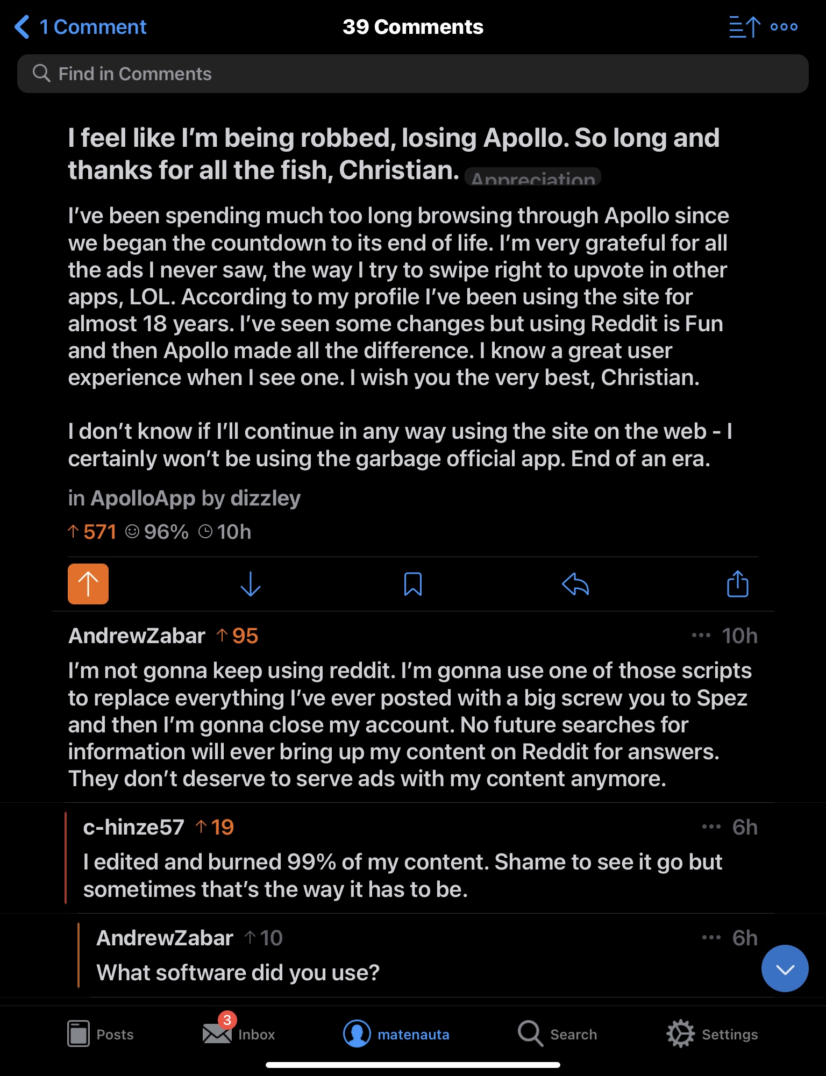Toggle the orange upvote button on post
Screen dimensions: 826x1076
pos(88,584)
